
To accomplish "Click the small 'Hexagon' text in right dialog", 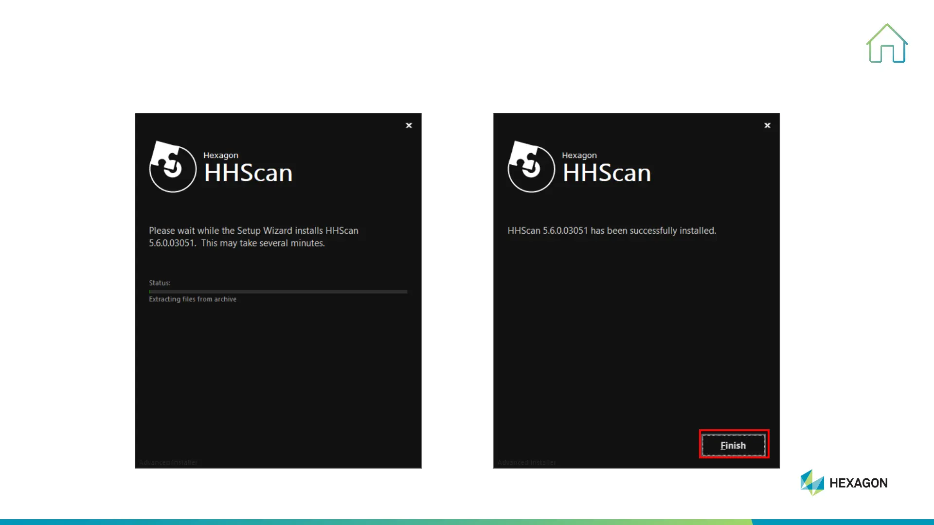I will pyautogui.click(x=579, y=156).
